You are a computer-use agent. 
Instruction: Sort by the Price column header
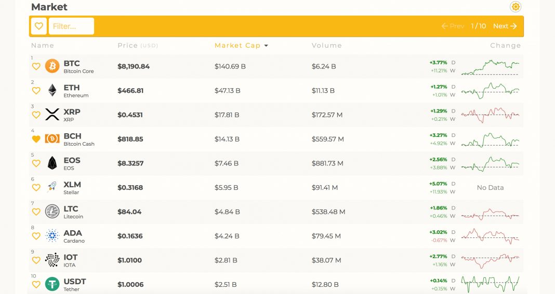tap(138, 46)
